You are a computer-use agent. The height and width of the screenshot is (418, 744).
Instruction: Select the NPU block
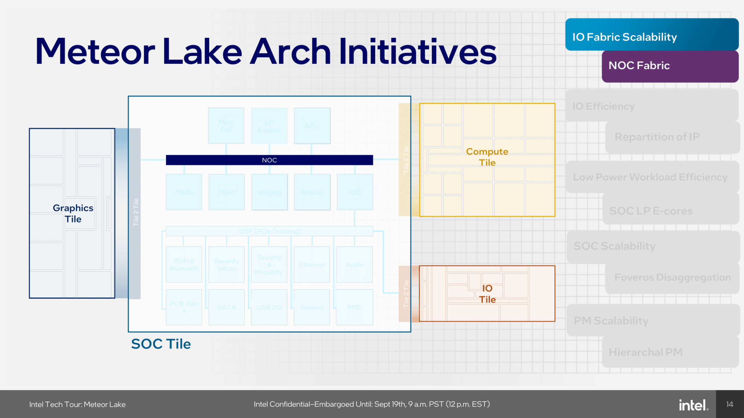point(312,126)
